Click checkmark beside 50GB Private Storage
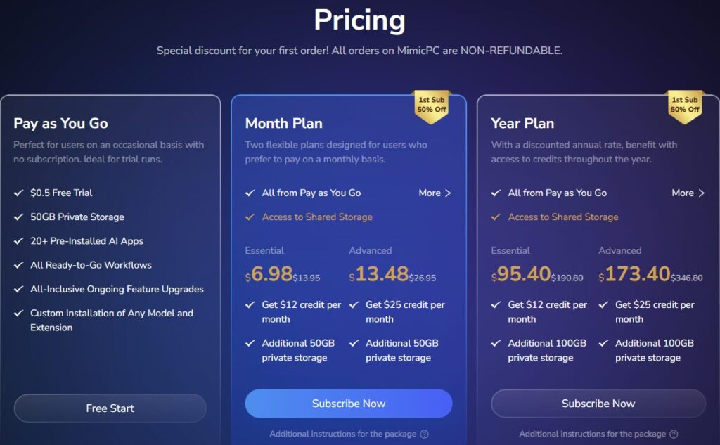This screenshot has width=720, height=445. [18, 217]
